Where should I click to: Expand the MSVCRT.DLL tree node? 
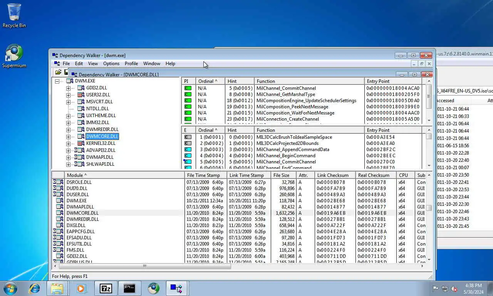coord(69,102)
